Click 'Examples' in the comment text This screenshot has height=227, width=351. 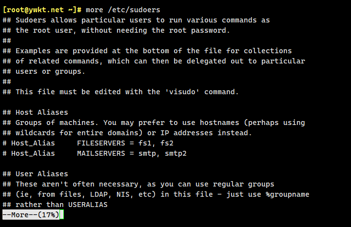coord(32,51)
